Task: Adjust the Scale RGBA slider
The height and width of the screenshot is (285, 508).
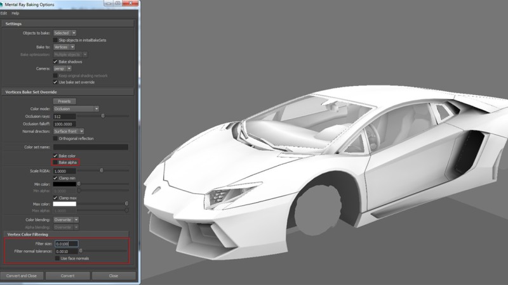Action: pos(102,170)
